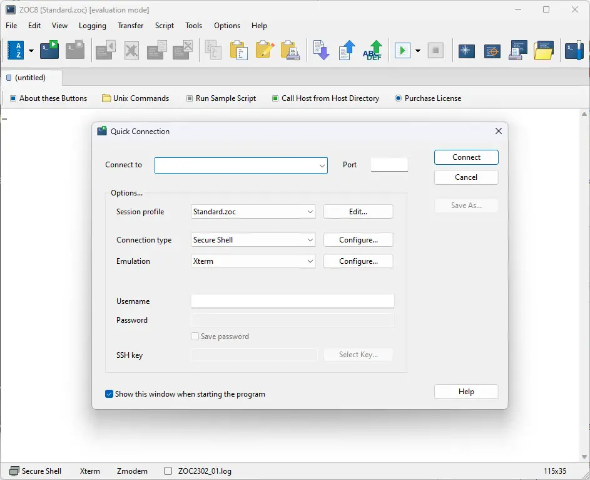Click the ABC DEF send text icon
Screen dimensions: 590x480
[372, 50]
